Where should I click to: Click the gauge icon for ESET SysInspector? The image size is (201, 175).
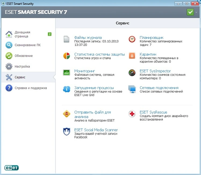[x=132, y=73]
